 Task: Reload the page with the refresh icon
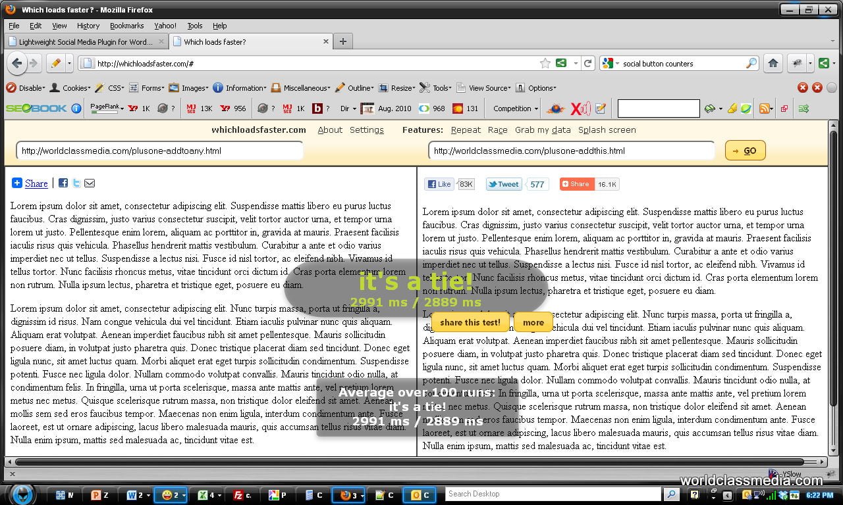pyautogui.click(x=588, y=63)
